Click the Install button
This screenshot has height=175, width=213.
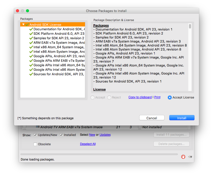pyautogui.click(x=182, y=118)
